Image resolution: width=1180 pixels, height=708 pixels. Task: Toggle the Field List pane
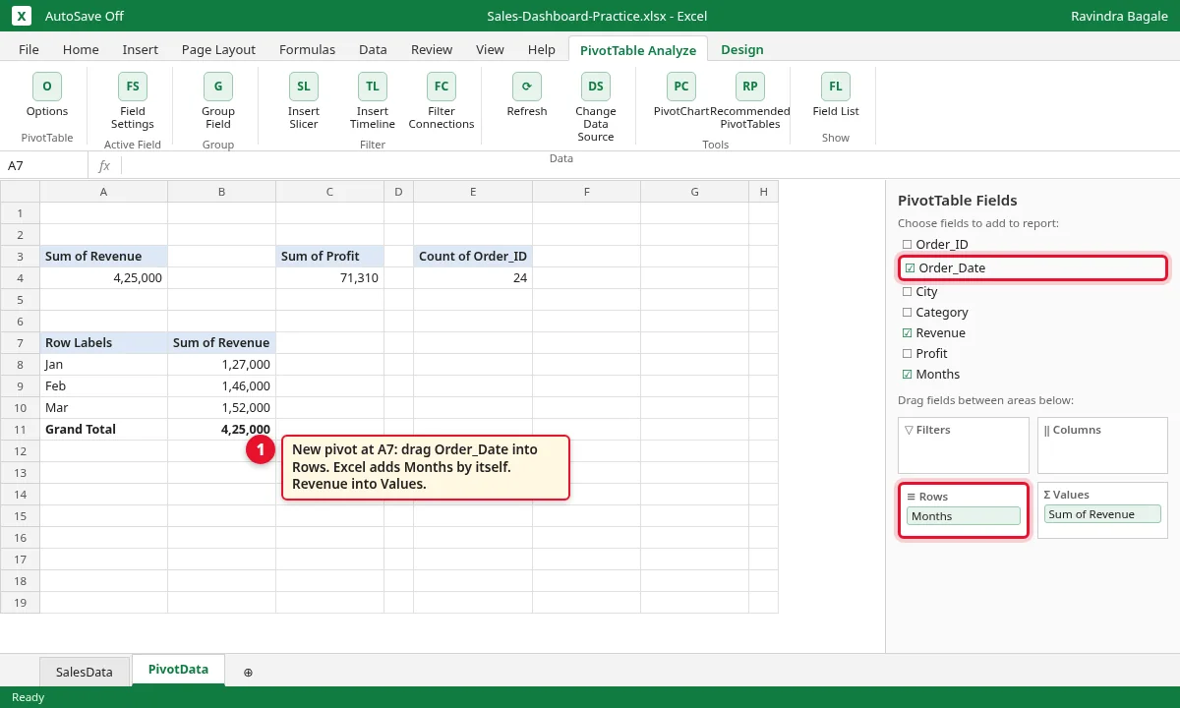coord(836,95)
